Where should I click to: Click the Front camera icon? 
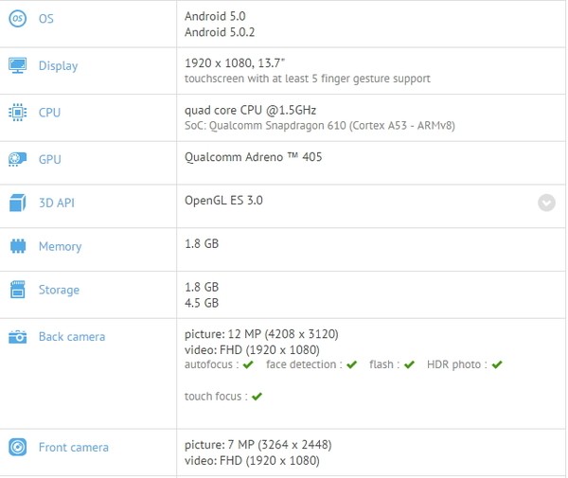17,447
